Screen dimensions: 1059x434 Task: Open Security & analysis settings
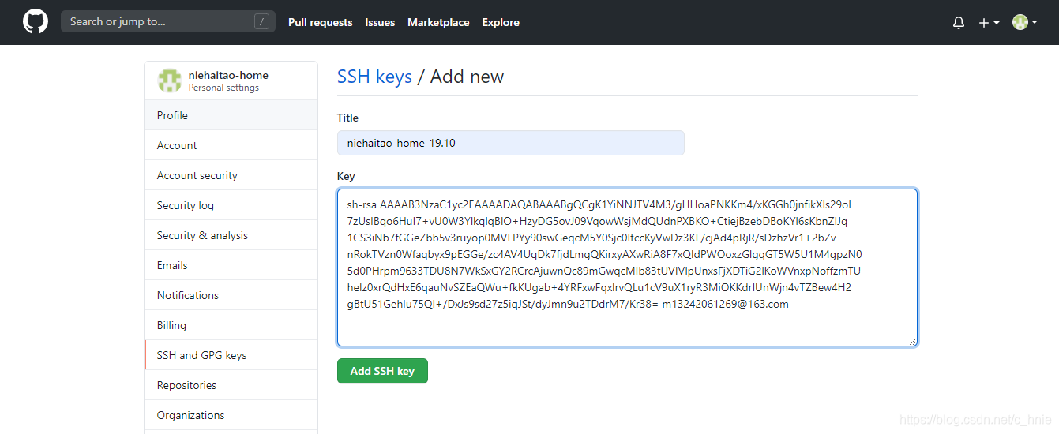(231, 235)
